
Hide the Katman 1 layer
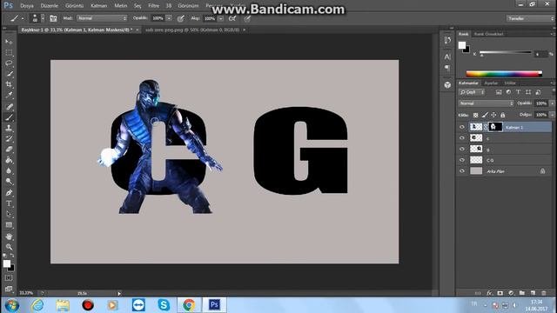click(x=462, y=127)
